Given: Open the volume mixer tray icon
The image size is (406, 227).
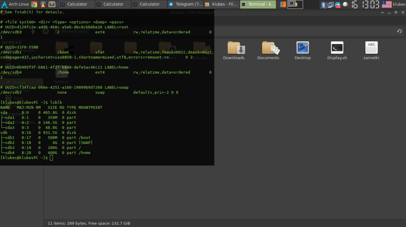Looking at the screenshot, I should 345,4.
